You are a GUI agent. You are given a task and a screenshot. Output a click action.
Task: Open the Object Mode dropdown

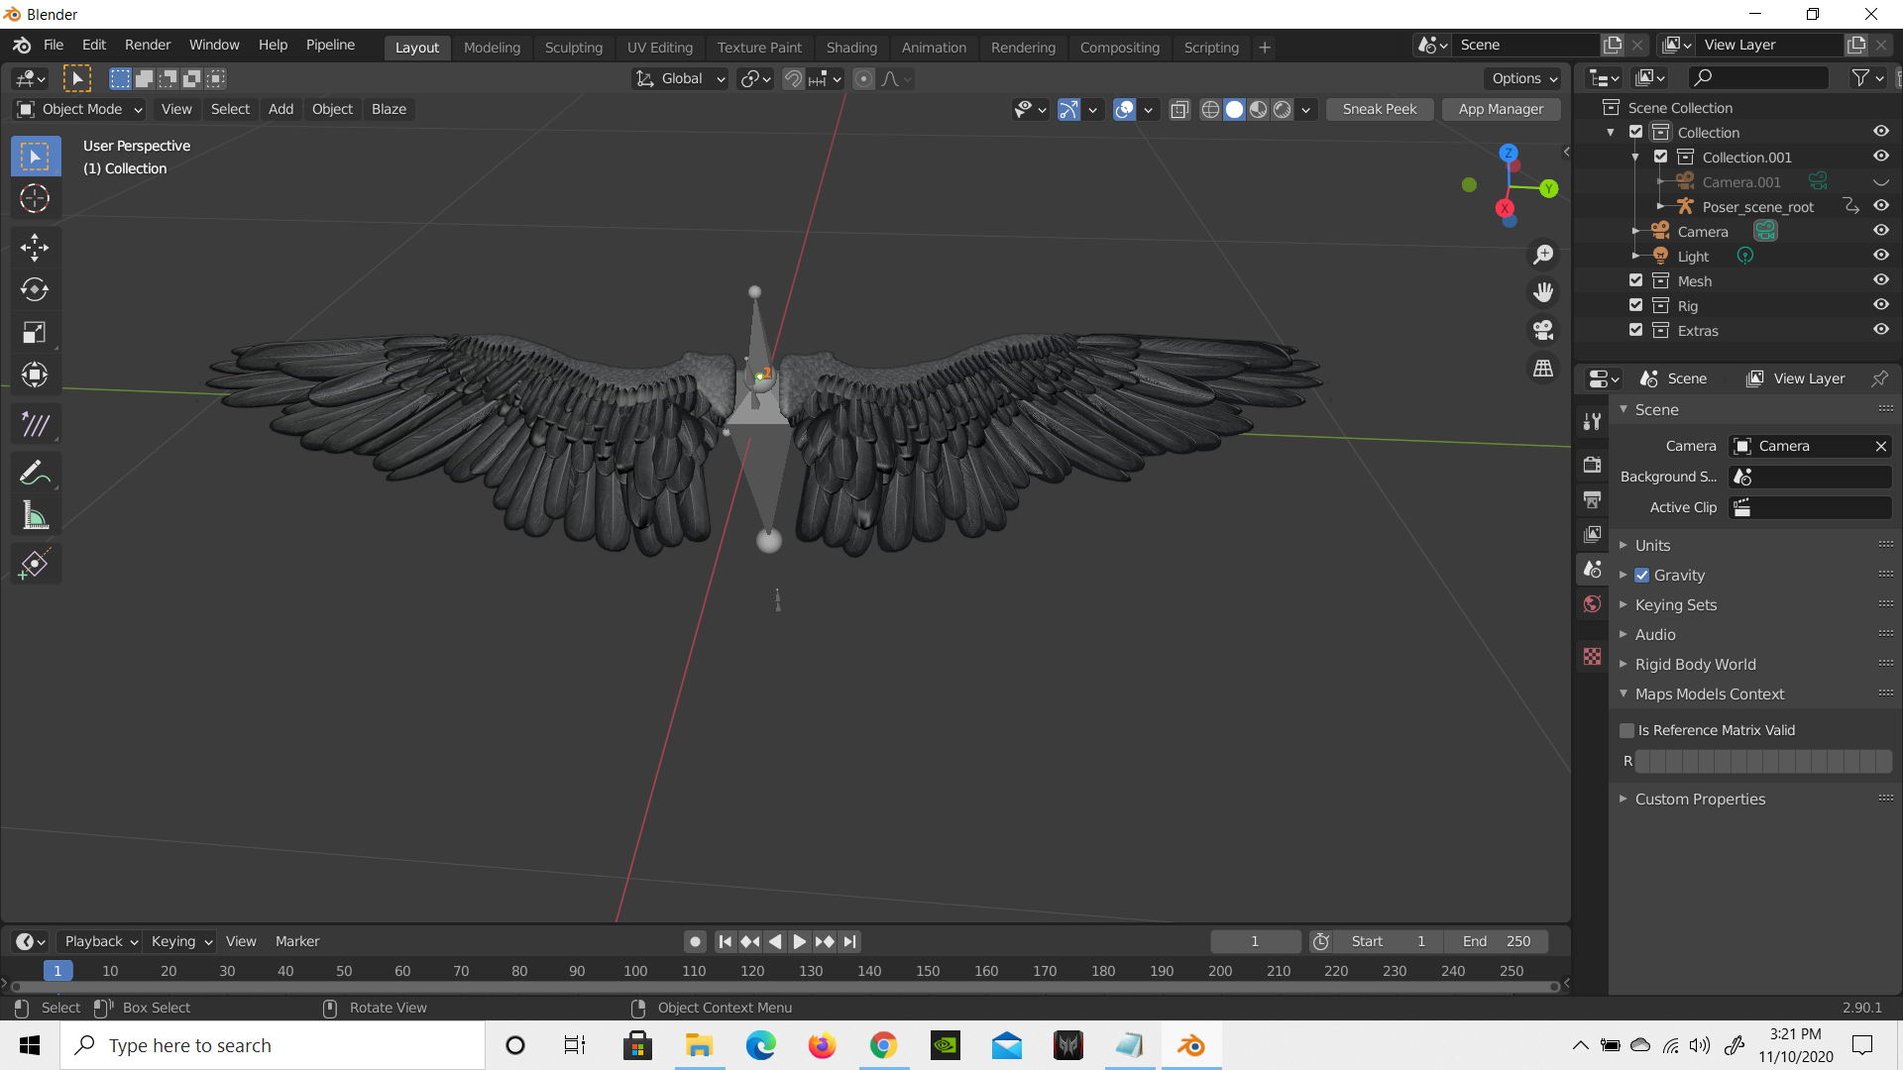tap(80, 109)
